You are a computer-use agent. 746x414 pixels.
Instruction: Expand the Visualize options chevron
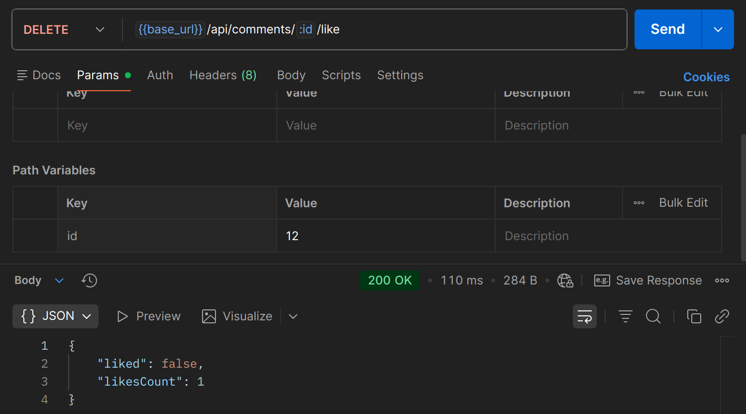[293, 316]
